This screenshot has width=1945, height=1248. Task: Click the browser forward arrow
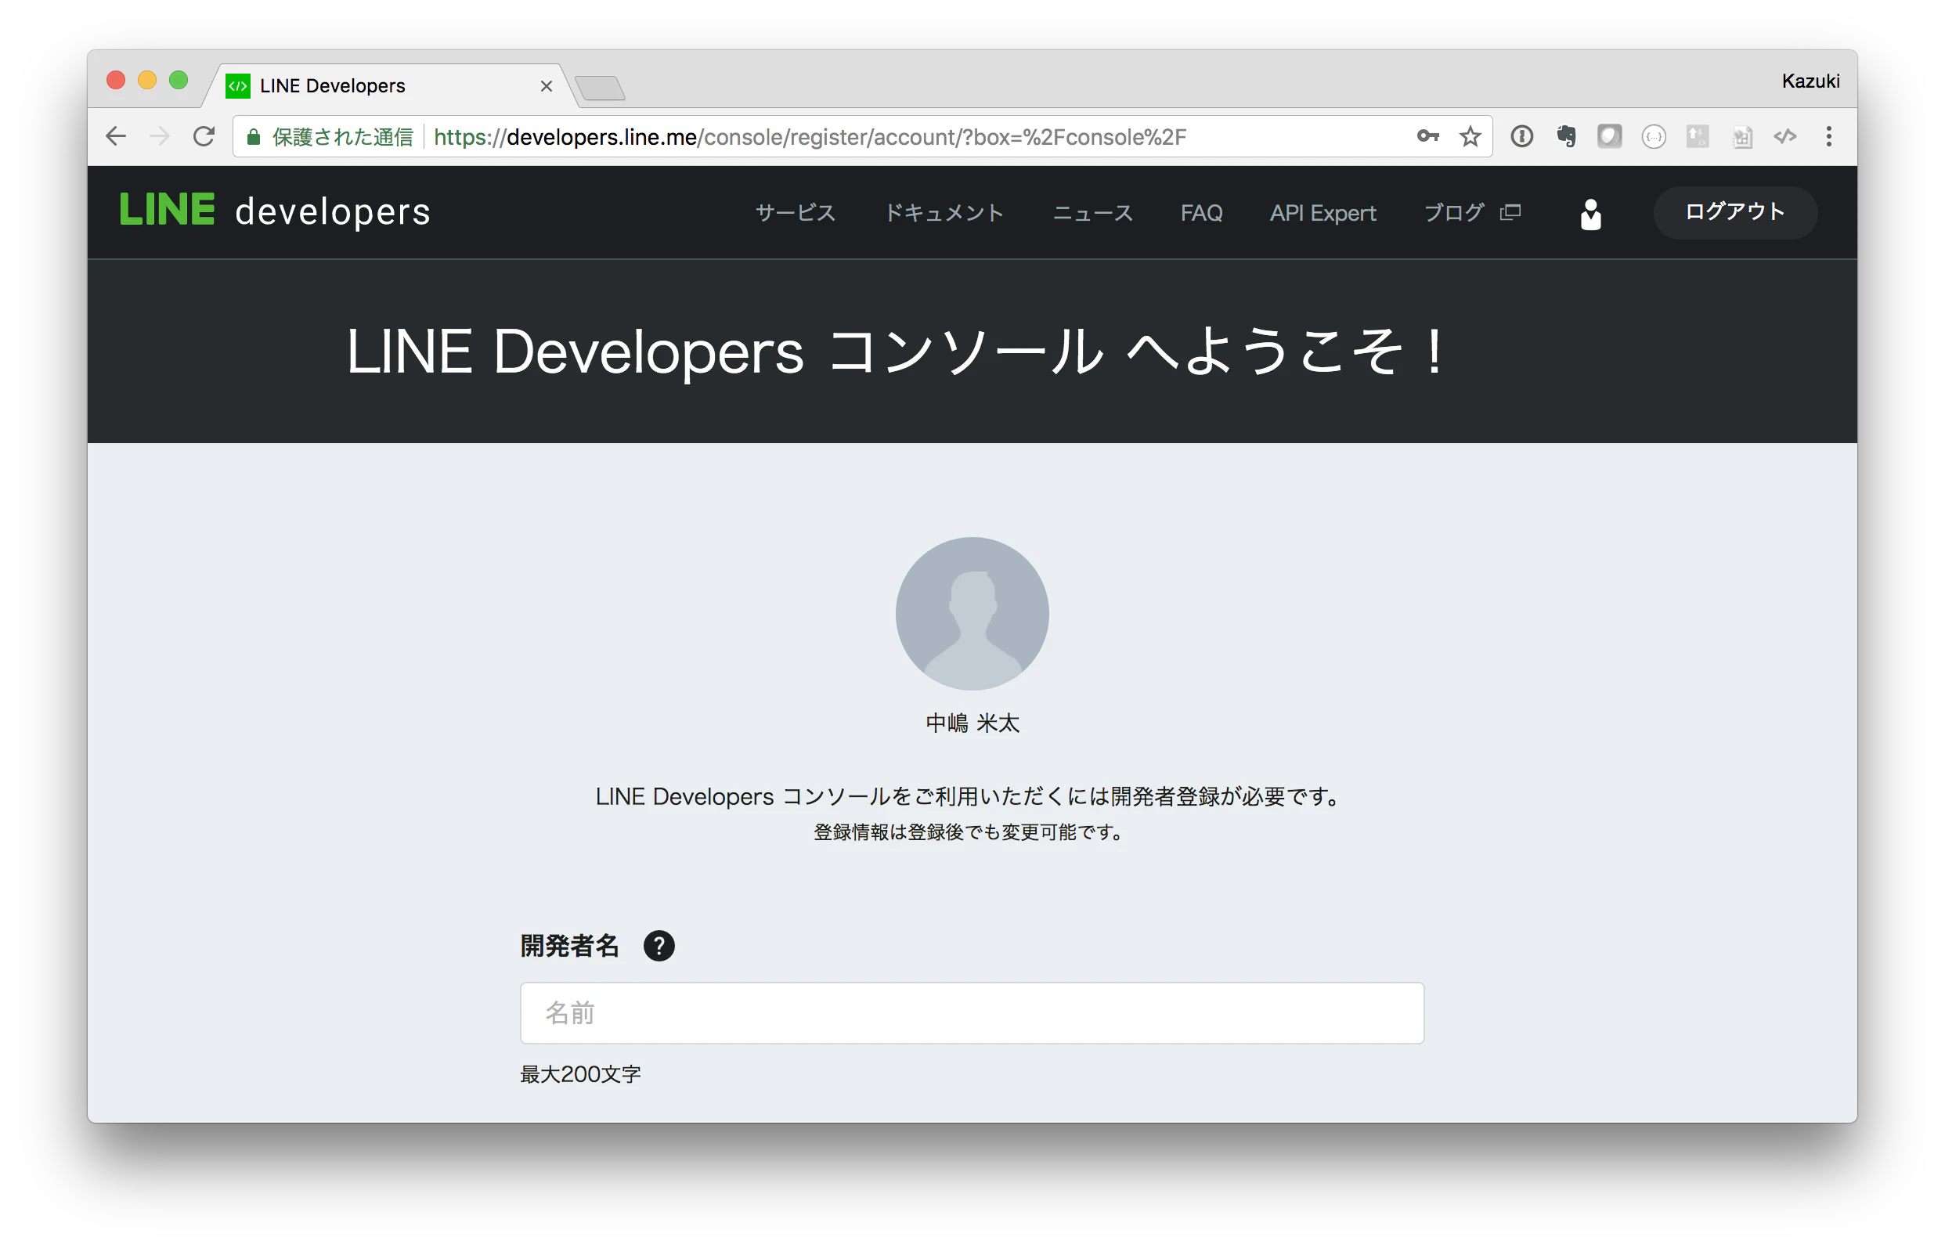160,136
